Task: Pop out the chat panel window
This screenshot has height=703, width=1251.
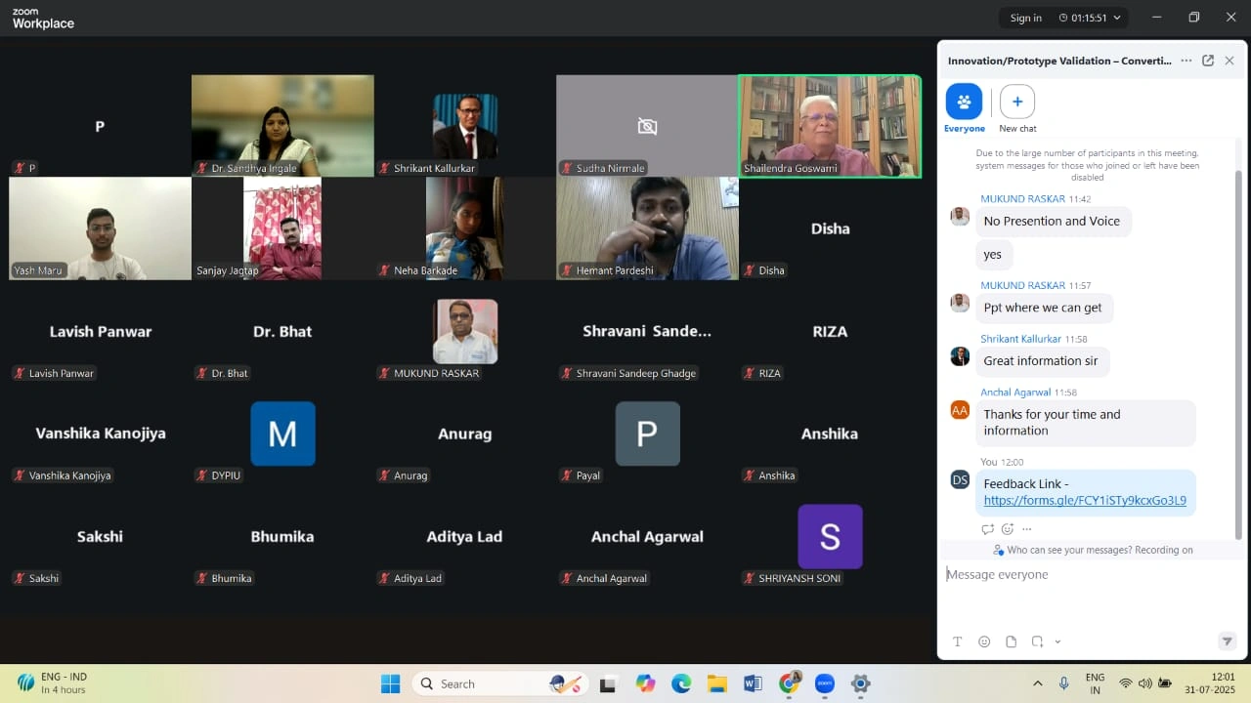Action: coord(1208,61)
